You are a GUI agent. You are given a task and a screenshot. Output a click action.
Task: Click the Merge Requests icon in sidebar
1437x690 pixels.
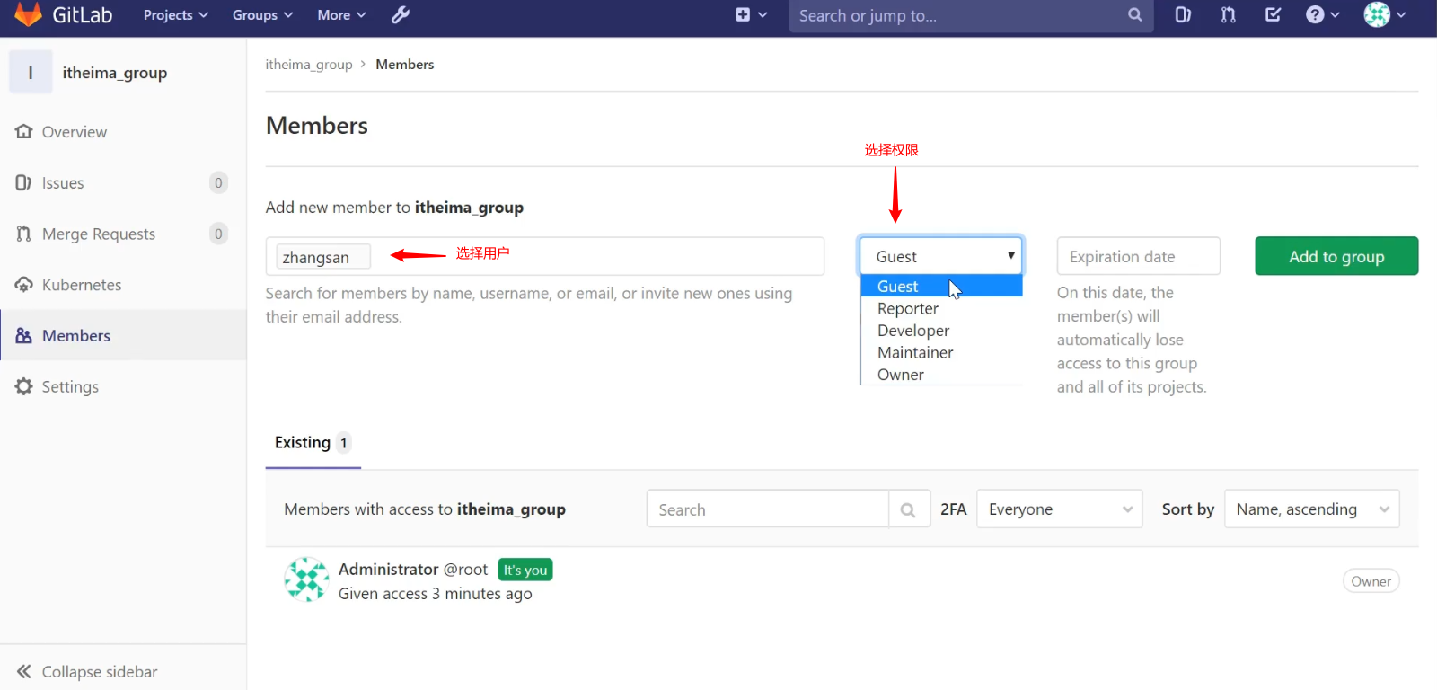(23, 234)
